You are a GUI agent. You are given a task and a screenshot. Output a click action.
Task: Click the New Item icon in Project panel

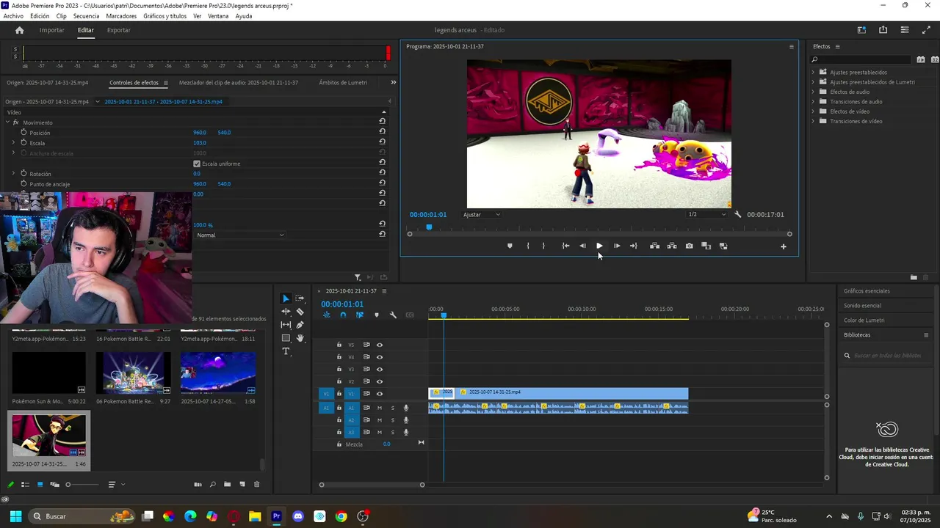coord(242,484)
